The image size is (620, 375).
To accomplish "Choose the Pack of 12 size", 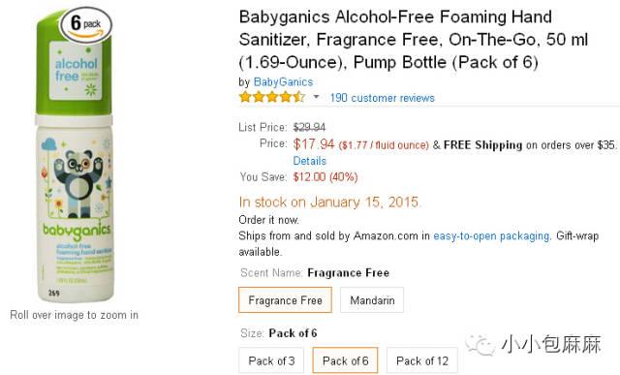I will click(x=422, y=360).
